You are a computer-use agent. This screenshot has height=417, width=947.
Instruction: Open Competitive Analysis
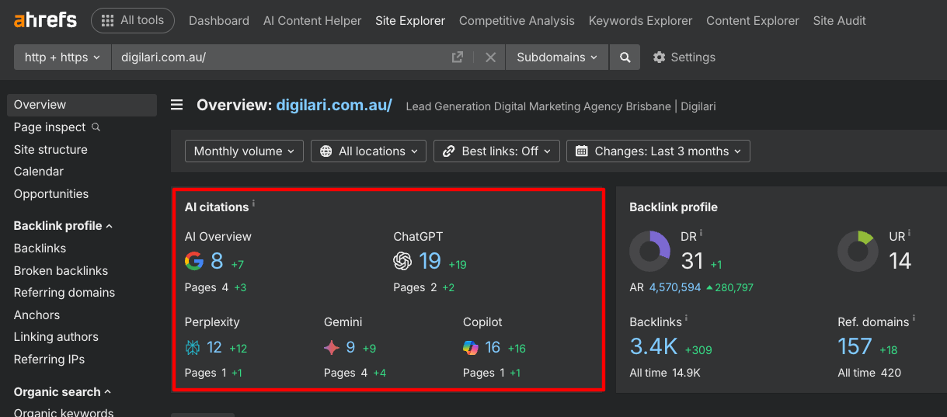[517, 21]
